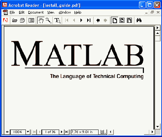The height and width of the screenshot is (137, 162).
Task: Open the View menu
Action: coord(51,12)
